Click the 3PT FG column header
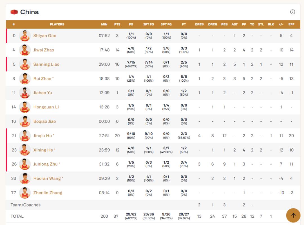 (166, 24)
